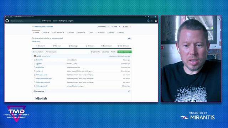Star the repository
The width and height of the screenshot is (228, 128).
(115, 27)
